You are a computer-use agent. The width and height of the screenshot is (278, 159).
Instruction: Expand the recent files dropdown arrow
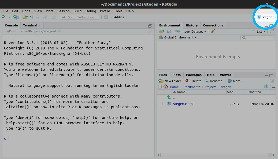30,17
